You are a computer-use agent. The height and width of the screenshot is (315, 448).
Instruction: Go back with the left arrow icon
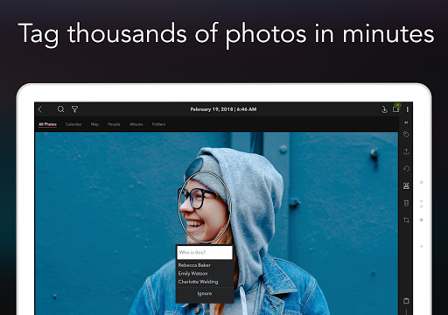[x=40, y=109]
